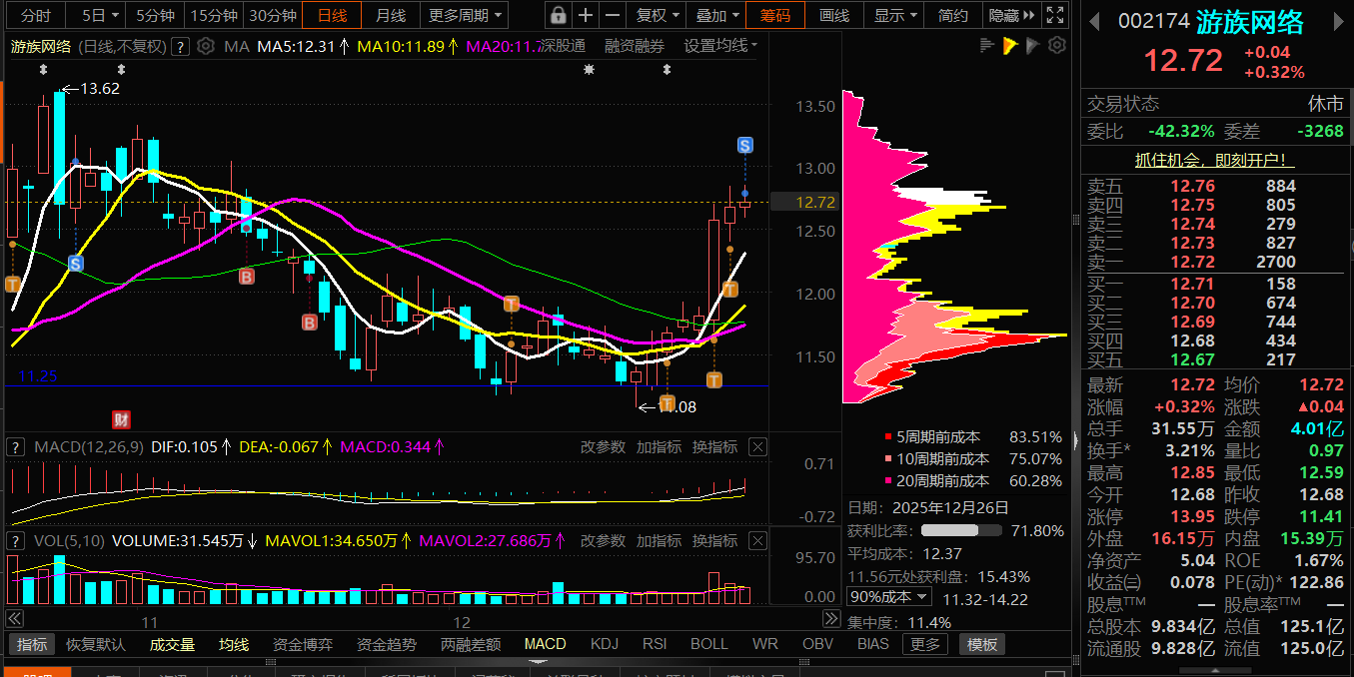The width and height of the screenshot is (1354, 677).
Task: Switch to 15分钟 period tab
Action: click(x=214, y=15)
